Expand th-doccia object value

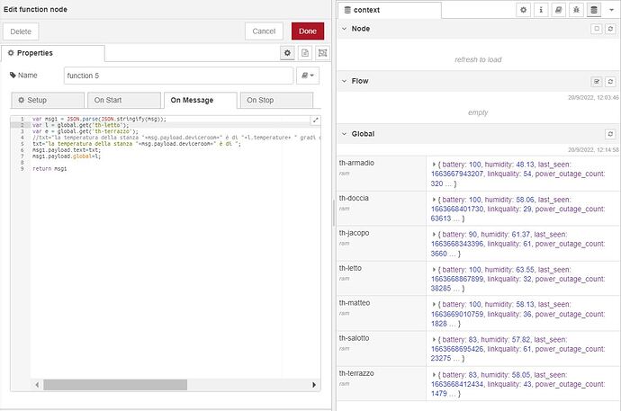coord(434,200)
